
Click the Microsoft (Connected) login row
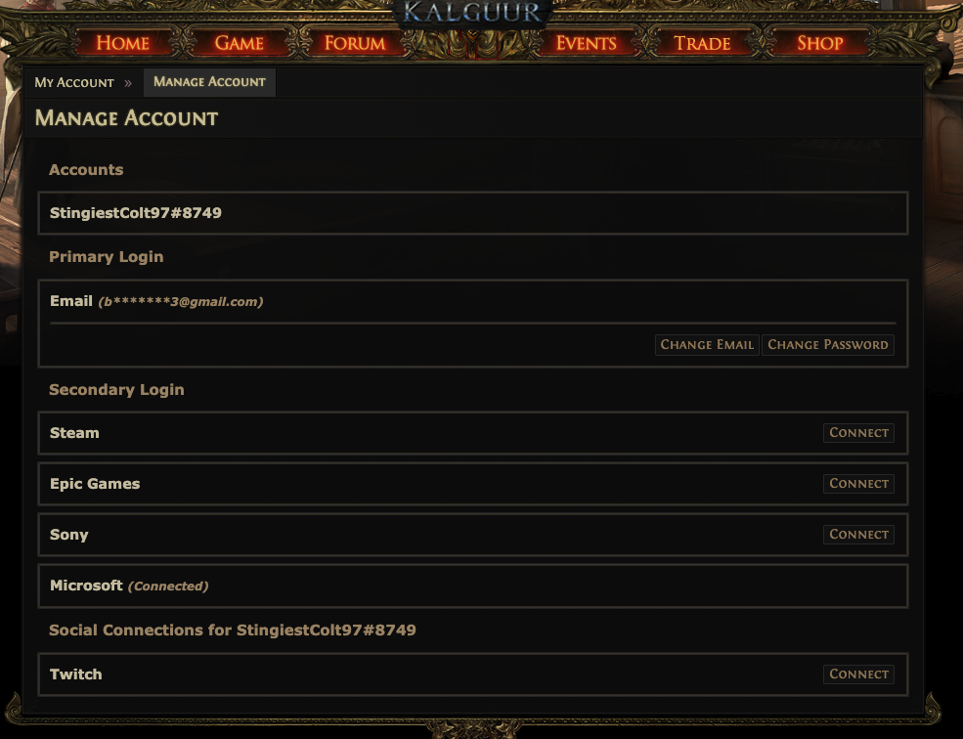pos(473,587)
